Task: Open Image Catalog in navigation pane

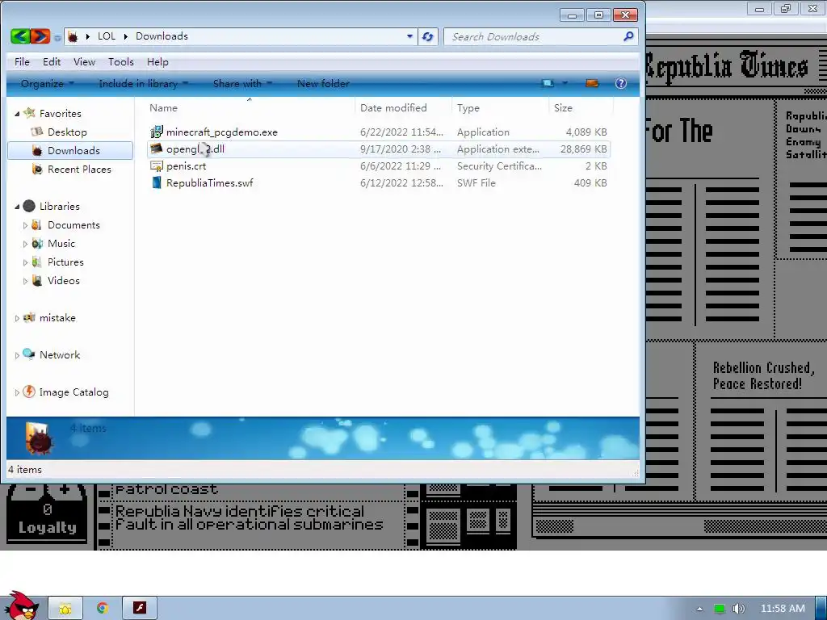Action: pos(73,392)
